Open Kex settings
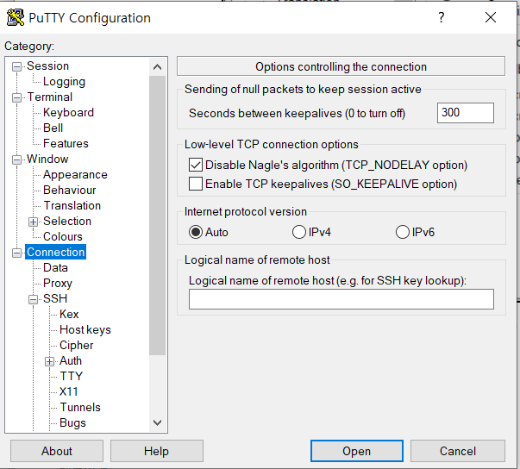The image size is (520, 469). click(69, 314)
